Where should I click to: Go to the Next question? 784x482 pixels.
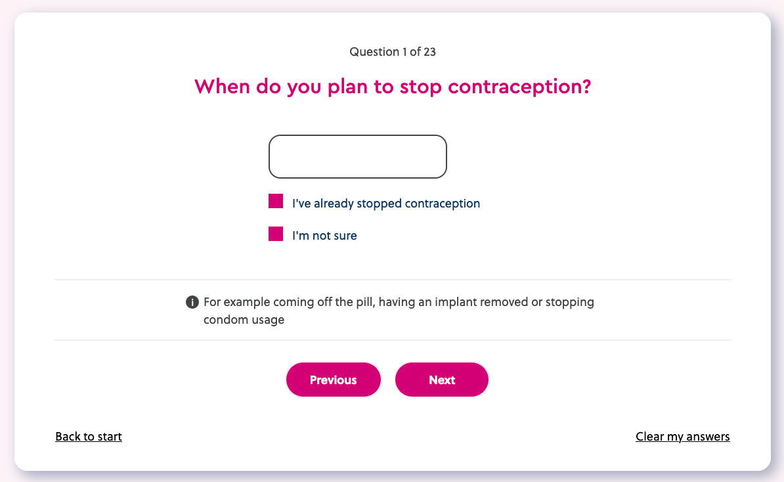pyautogui.click(x=442, y=380)
